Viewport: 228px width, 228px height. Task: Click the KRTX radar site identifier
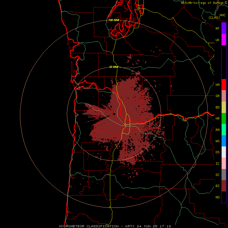click(x=130, y=226)
